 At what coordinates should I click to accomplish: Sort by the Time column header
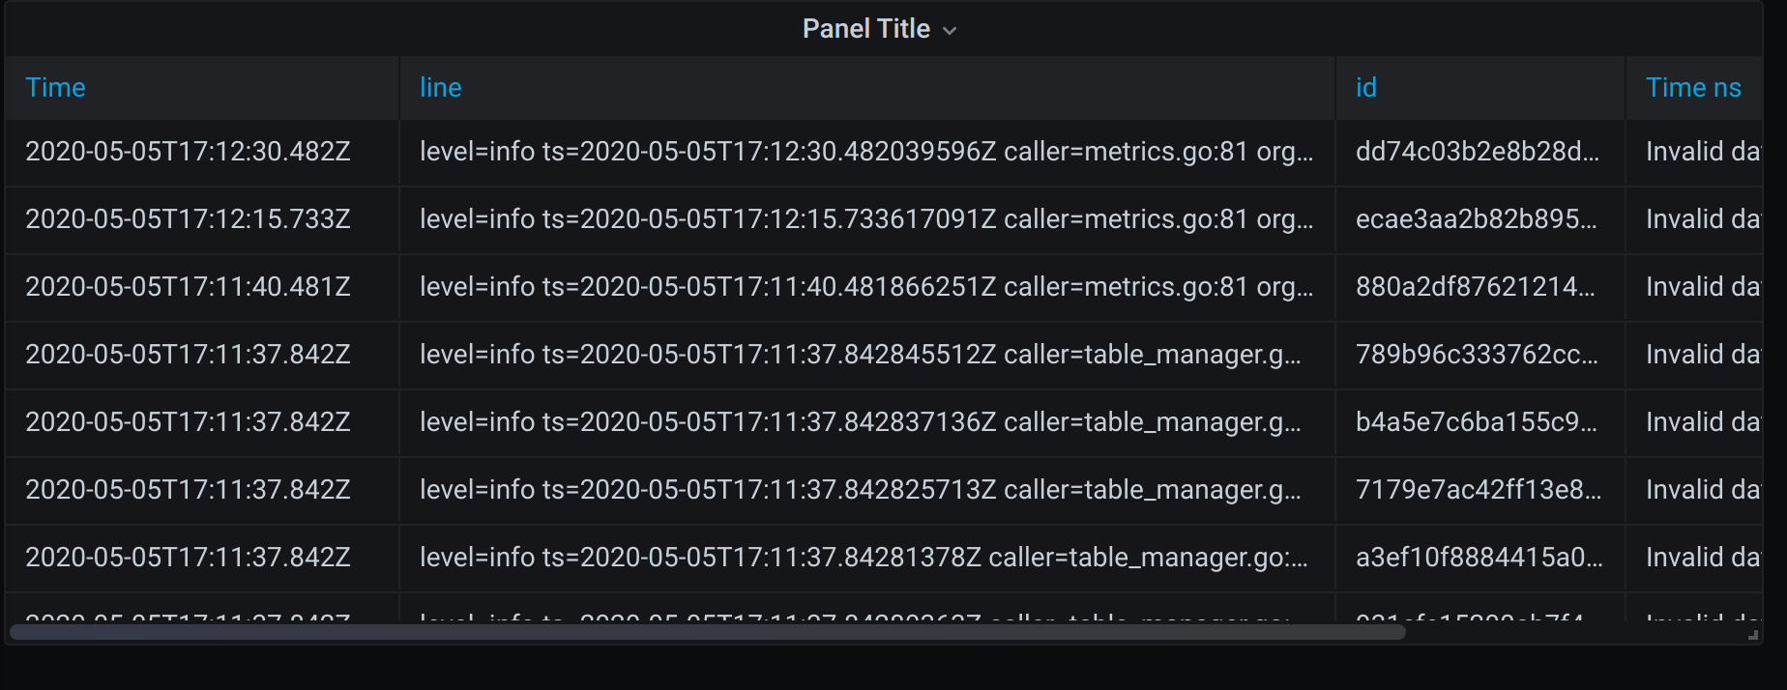[55, 87]
